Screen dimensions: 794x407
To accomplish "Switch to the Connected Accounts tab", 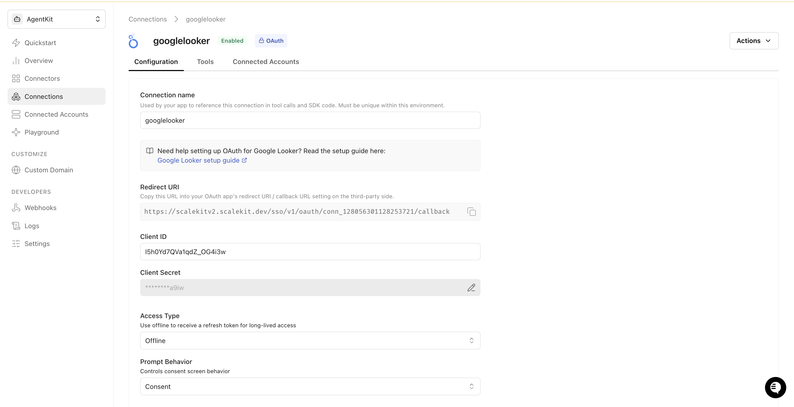I will tap(266, 62).
